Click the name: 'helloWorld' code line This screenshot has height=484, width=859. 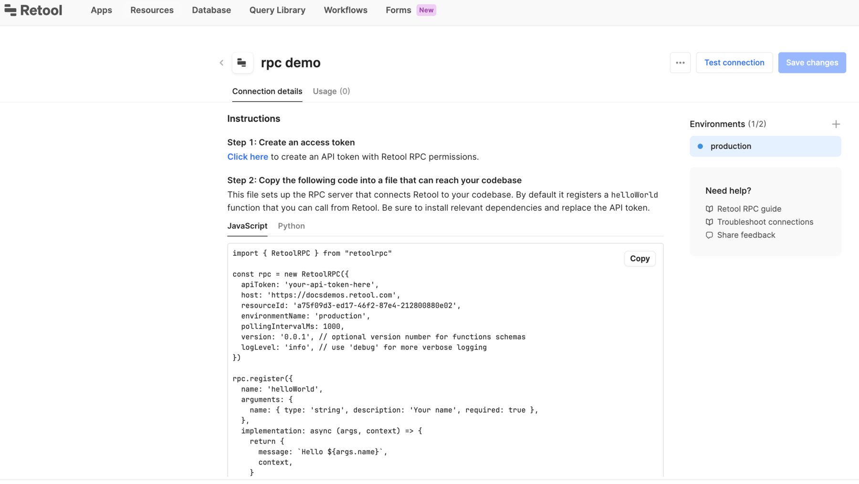coord(282,389)
